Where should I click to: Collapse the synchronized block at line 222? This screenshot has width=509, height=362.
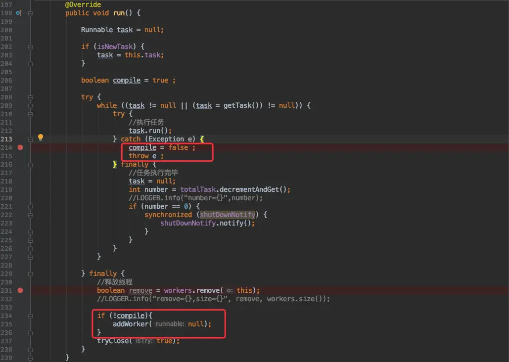point(30,215)
